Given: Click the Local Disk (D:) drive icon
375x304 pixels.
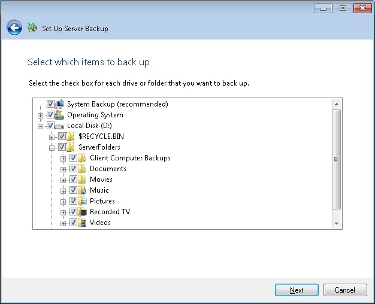Looking at the screenshot, I should pyautogui.click(x=60, y=126).
